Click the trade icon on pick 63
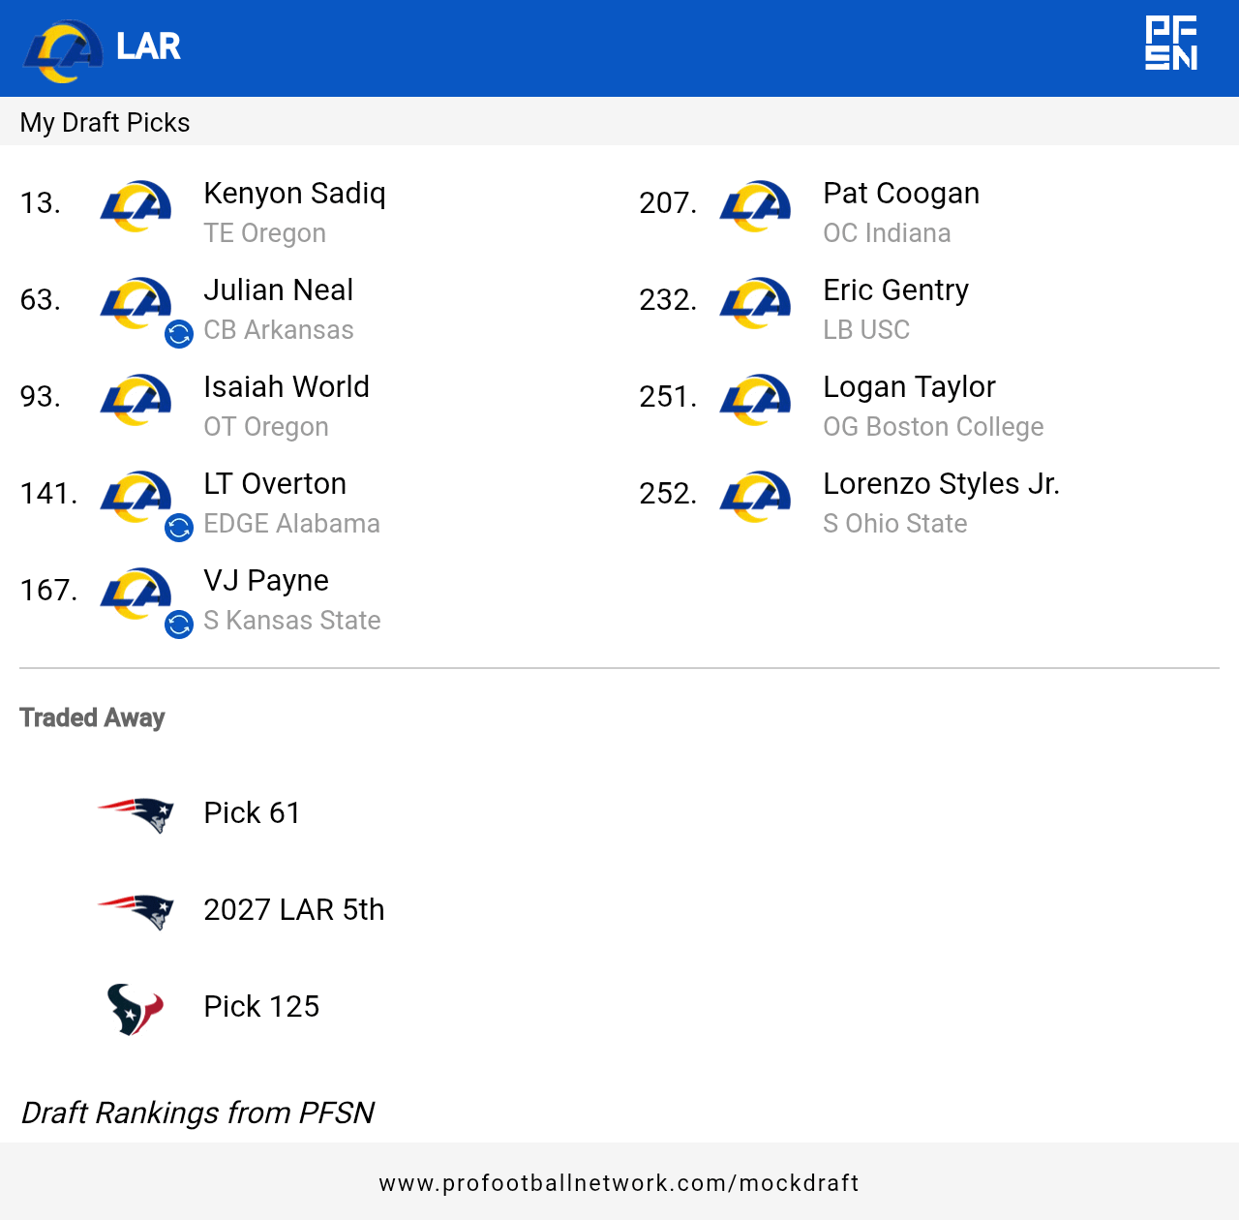 click(x=179, y=334)
